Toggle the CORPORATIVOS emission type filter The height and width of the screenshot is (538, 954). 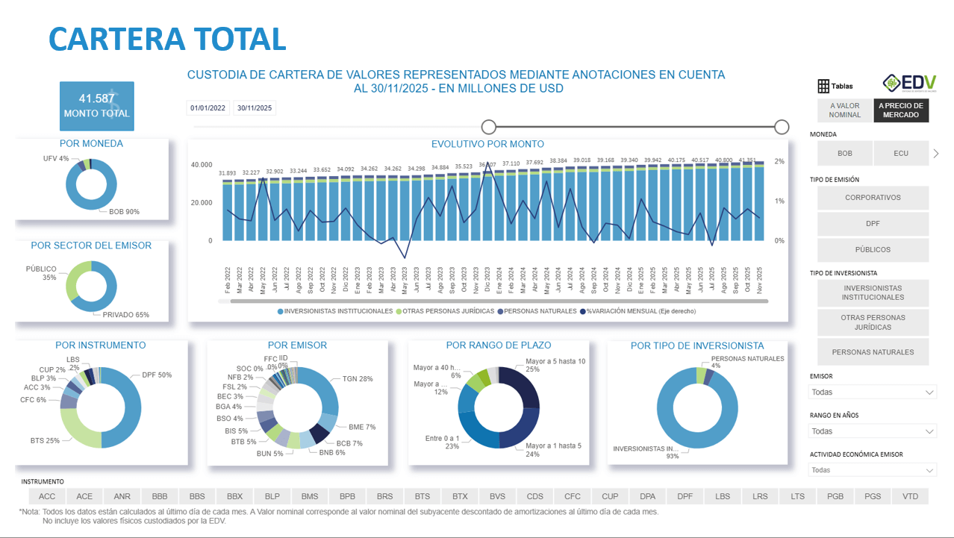pyautogui.click(x=873, y=198)
